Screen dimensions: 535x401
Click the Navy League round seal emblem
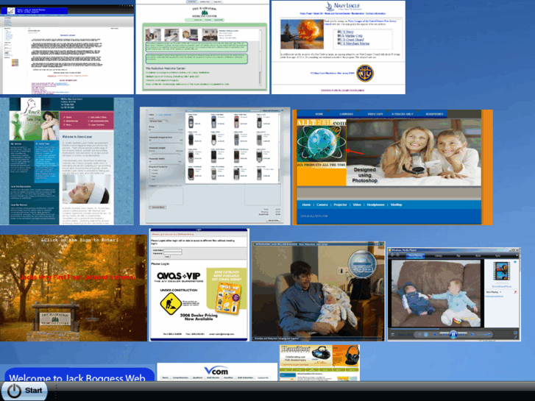pos(365,73)
